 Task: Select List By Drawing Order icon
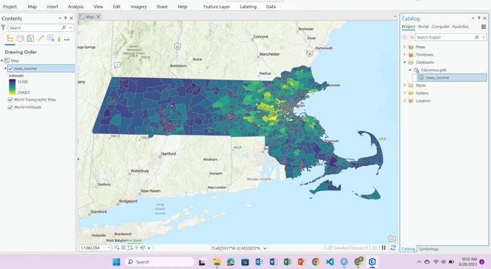[9, 38]
